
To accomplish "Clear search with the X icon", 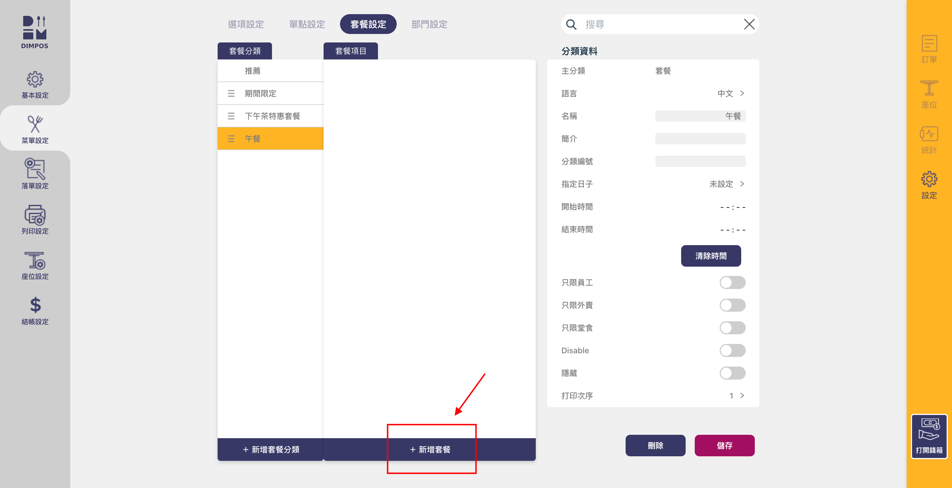I will 749,24.
